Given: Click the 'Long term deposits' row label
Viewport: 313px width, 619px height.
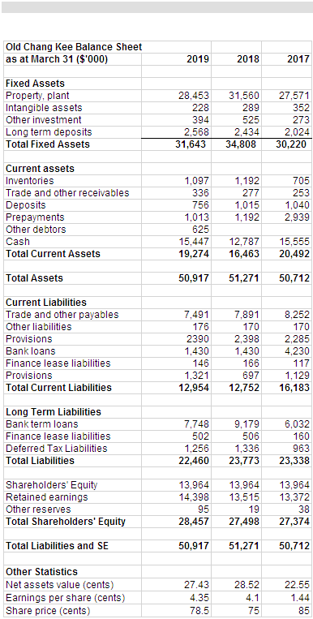Looking at the screenshot, I should point(49,132).
